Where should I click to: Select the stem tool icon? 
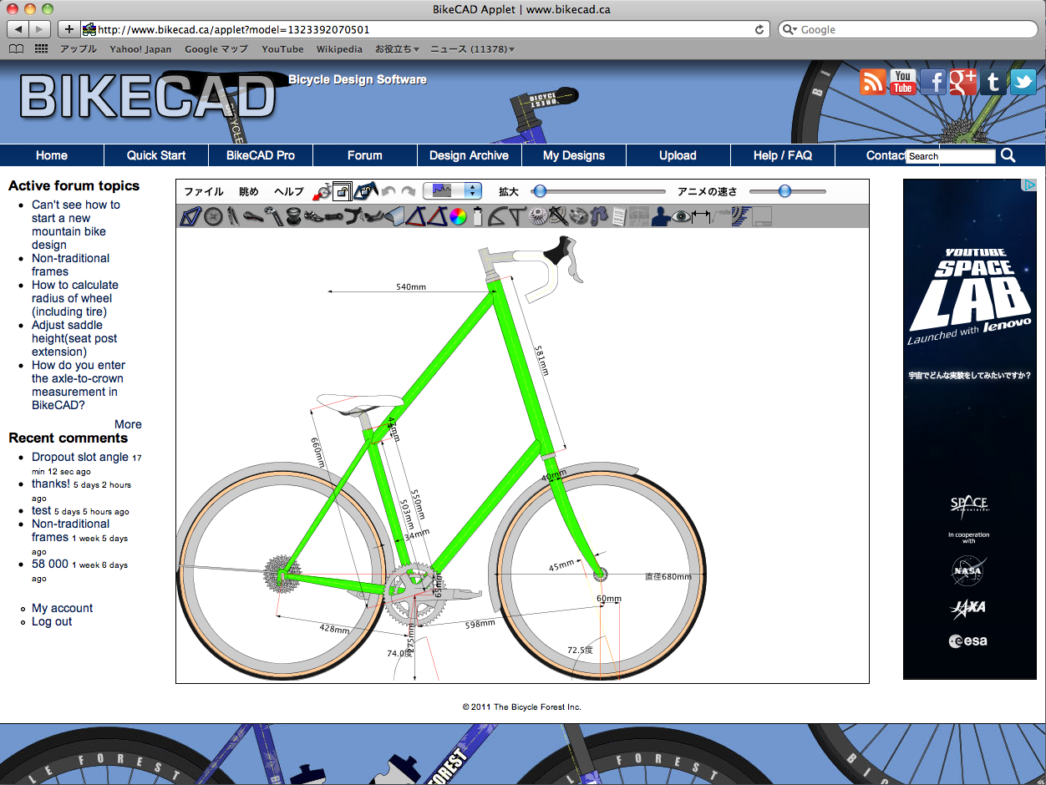pyautogui.click(x=333, y=216)
